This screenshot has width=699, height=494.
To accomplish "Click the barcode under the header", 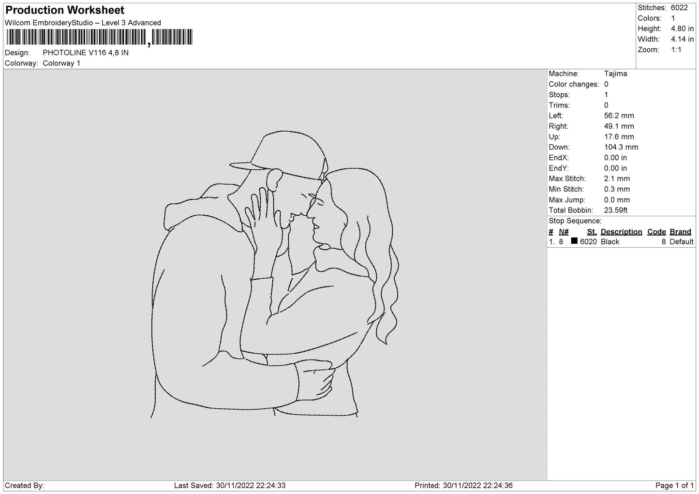I will (99, 37).
